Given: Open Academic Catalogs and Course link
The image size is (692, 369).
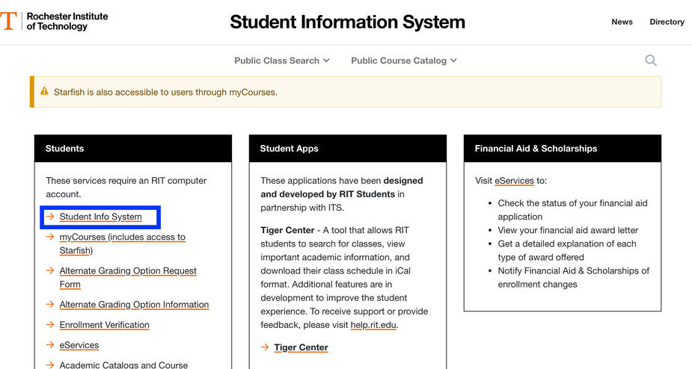Looking at the screenshot, I should tap(123, 365).
